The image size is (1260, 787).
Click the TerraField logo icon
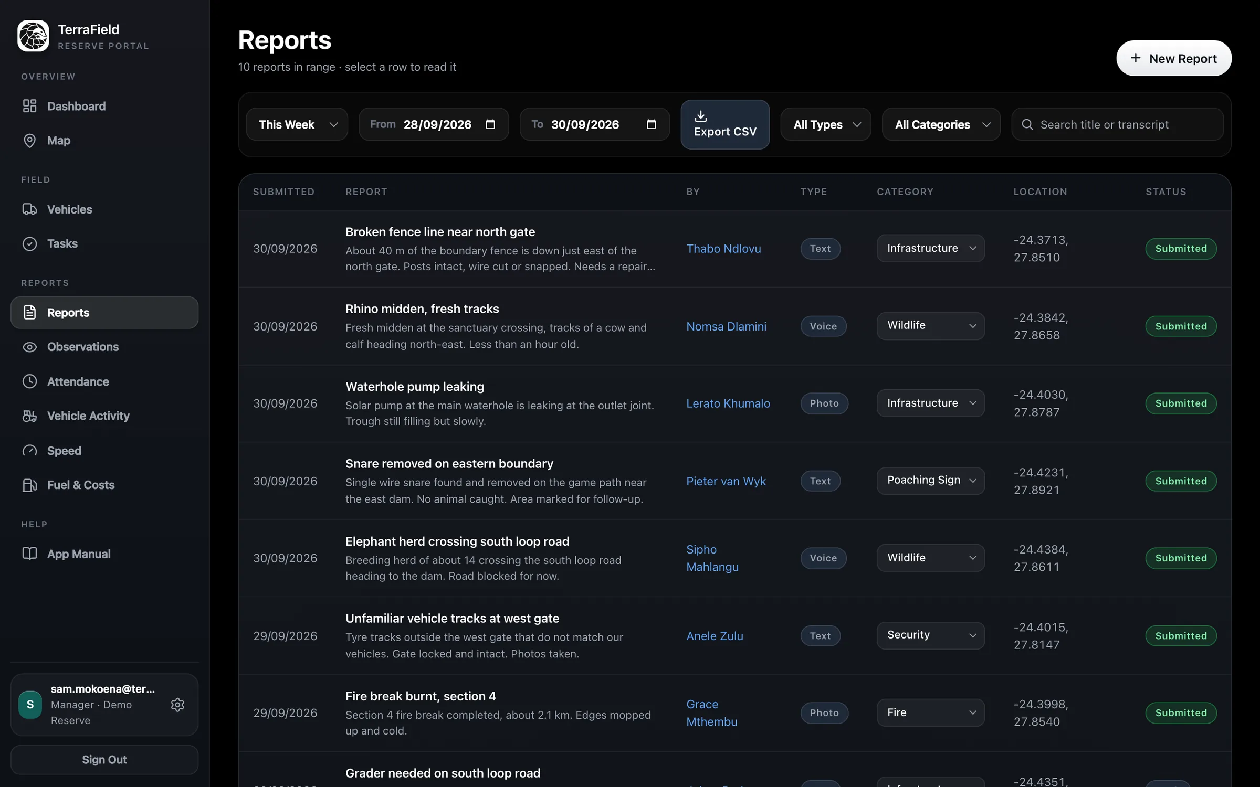(33, 36)
